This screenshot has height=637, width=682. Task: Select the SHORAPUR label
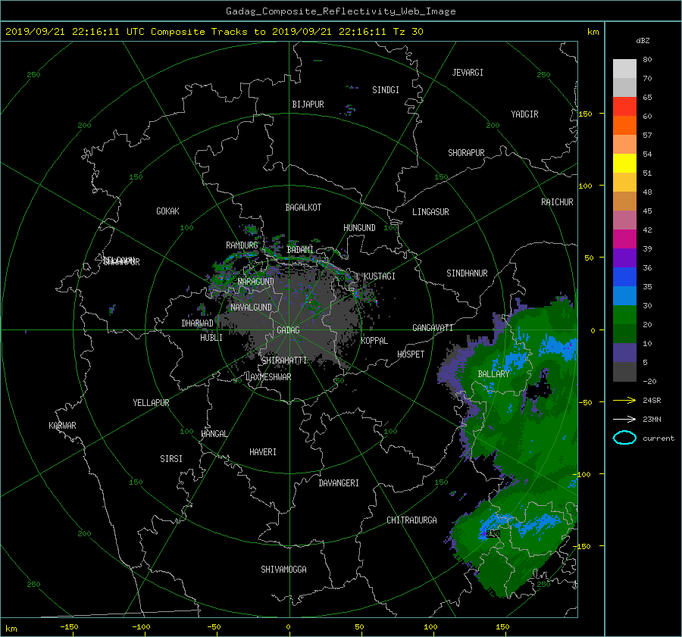[x=466, y=153]
